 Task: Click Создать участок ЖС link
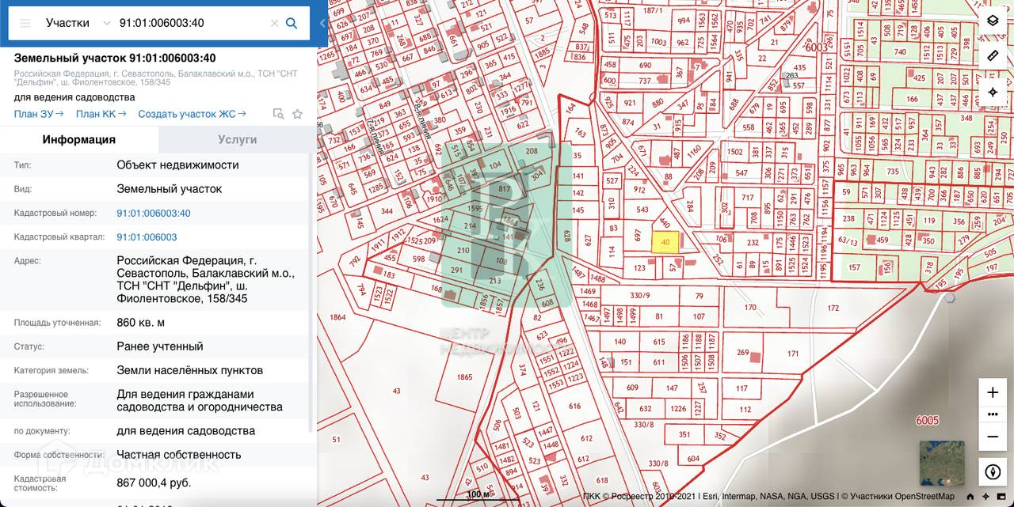(x=191, y=114)
